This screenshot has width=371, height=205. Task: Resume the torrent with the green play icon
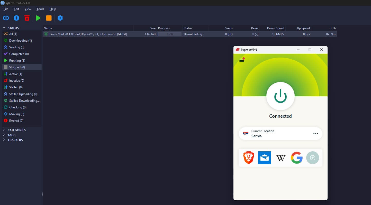(x=38, y=18)
